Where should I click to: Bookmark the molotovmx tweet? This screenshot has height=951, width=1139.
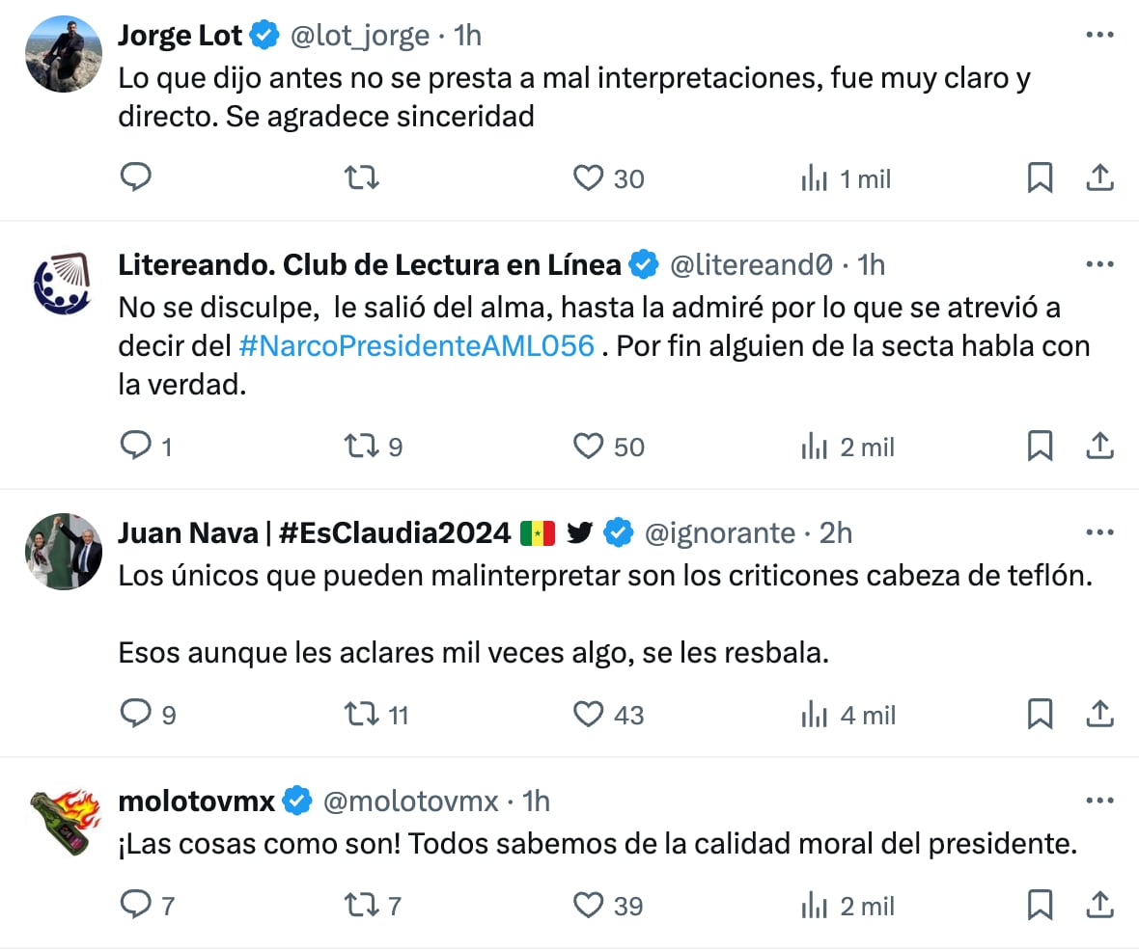(x=1040, y=906)
